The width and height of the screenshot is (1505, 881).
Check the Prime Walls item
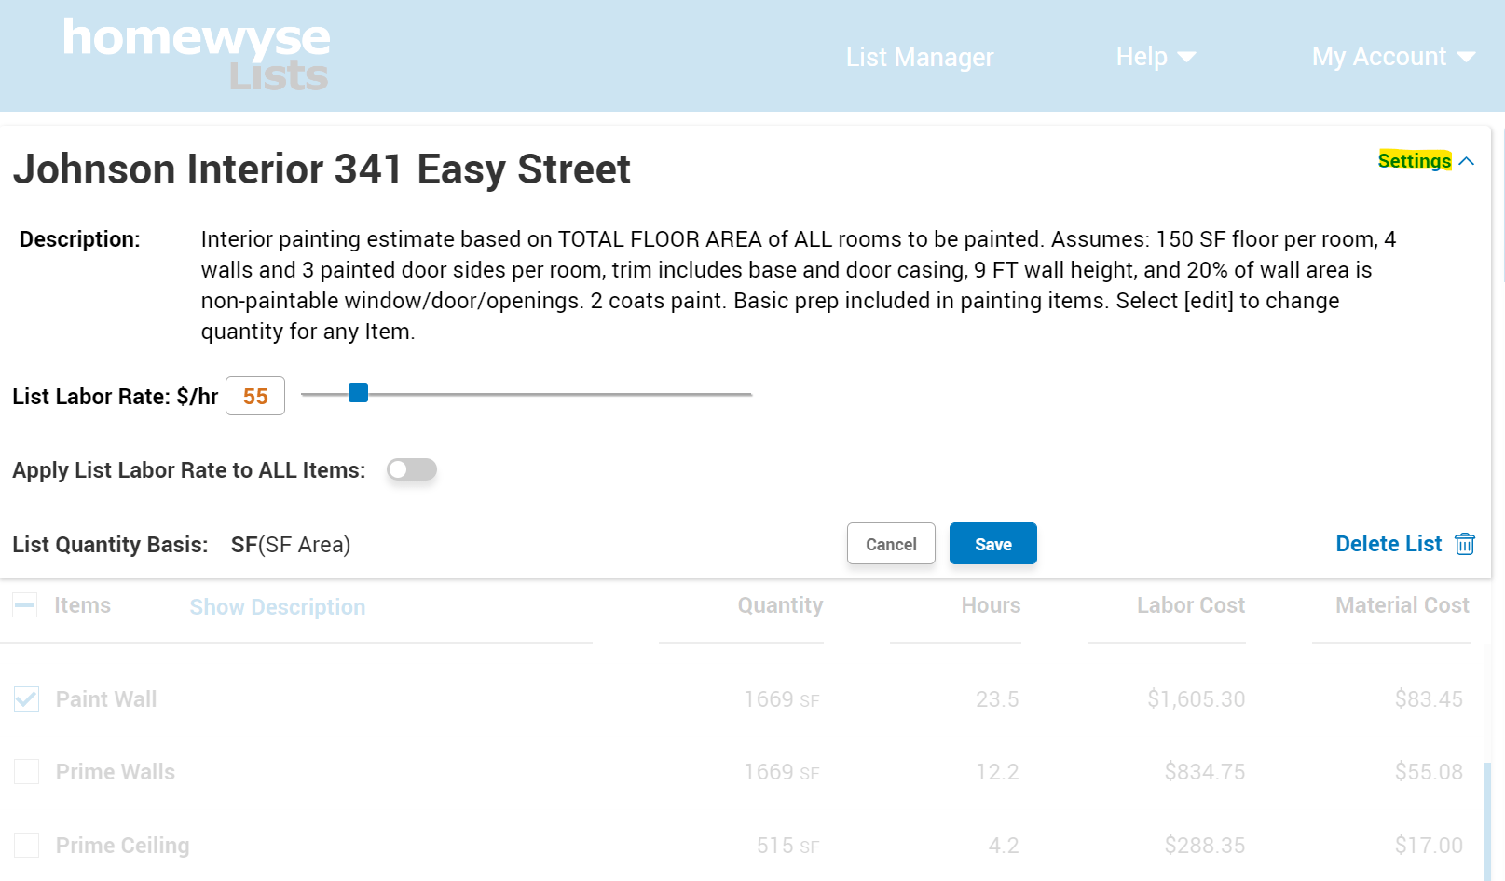[x=26, y=772]
